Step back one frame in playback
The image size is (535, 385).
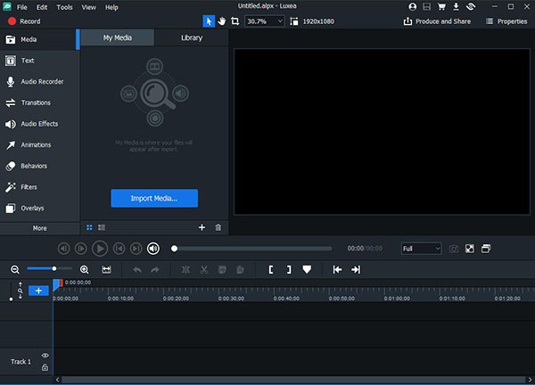point(64,249)
